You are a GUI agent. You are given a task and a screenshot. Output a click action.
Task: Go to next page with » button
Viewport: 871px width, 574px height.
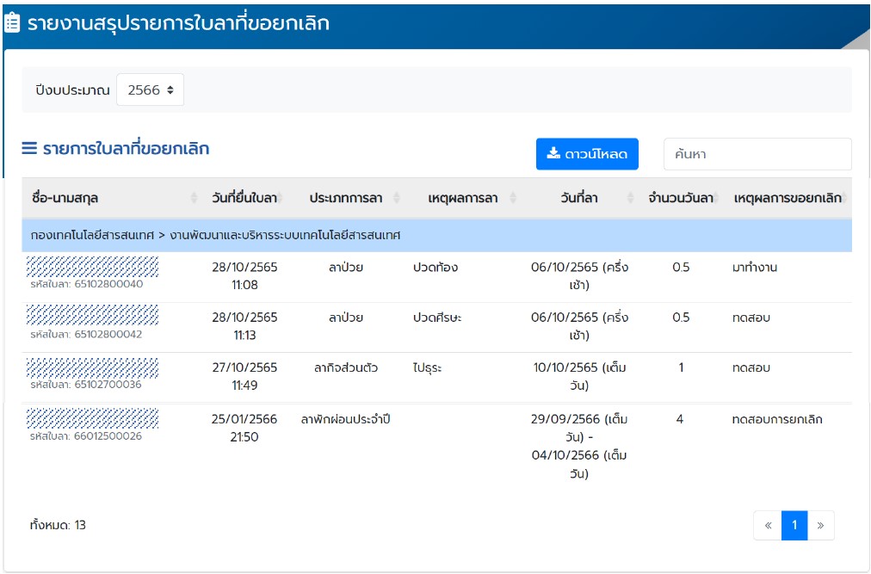coord(820,525)
